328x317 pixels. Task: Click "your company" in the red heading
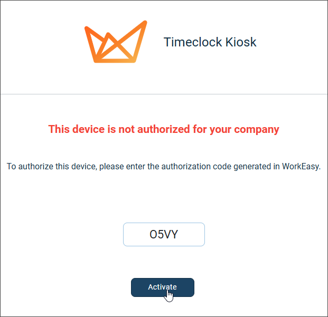click(x=245, y=129)
